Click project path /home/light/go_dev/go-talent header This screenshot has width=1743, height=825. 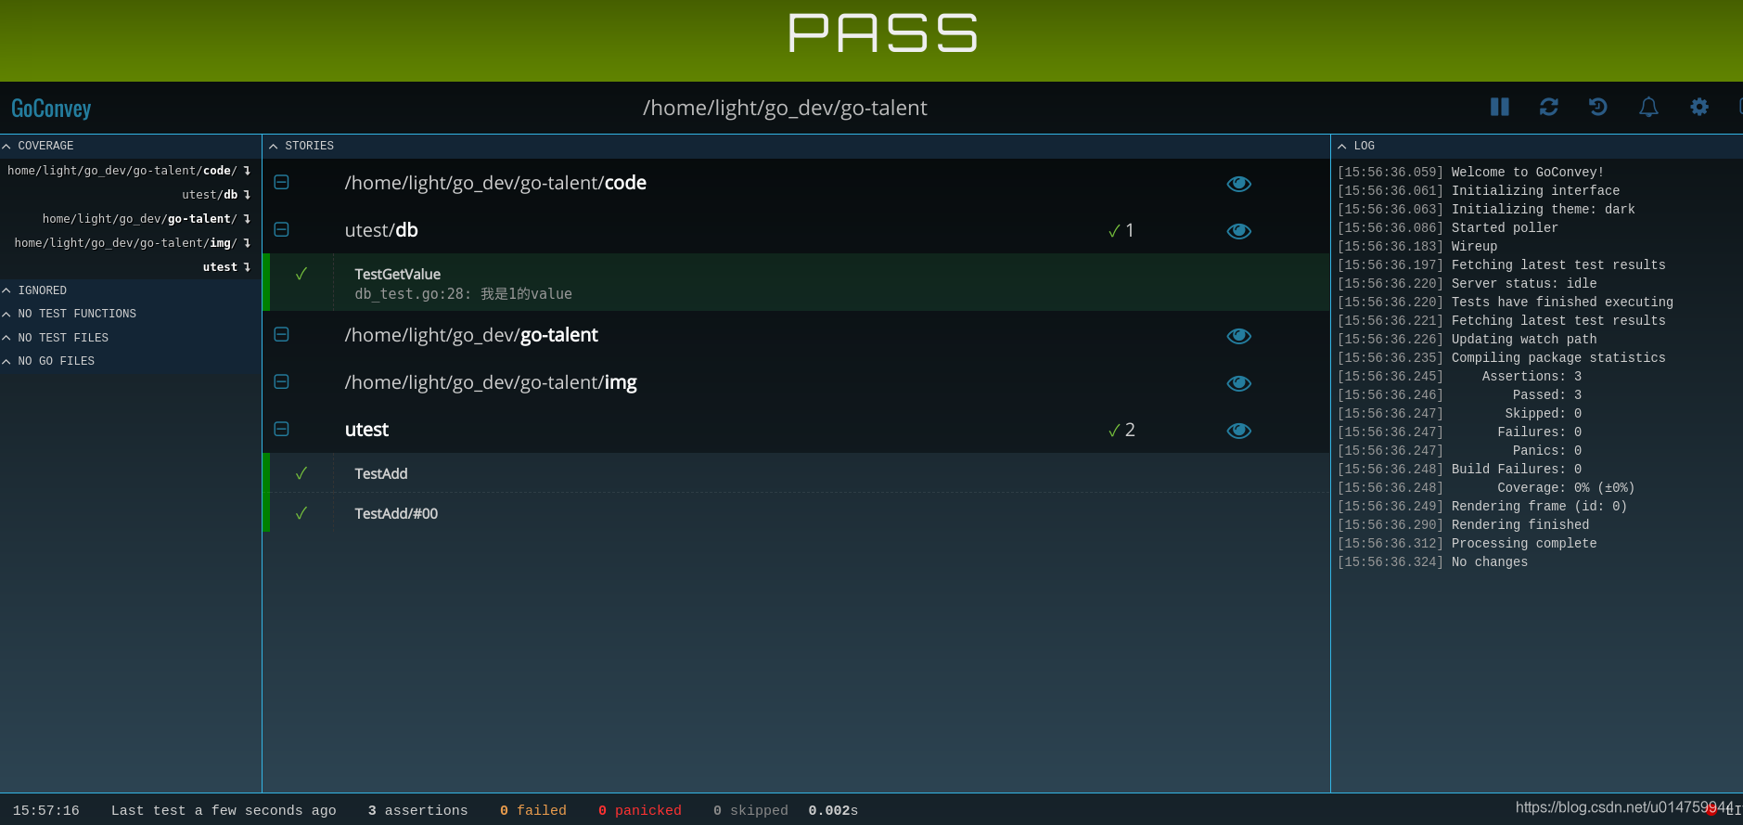point(785,108)
